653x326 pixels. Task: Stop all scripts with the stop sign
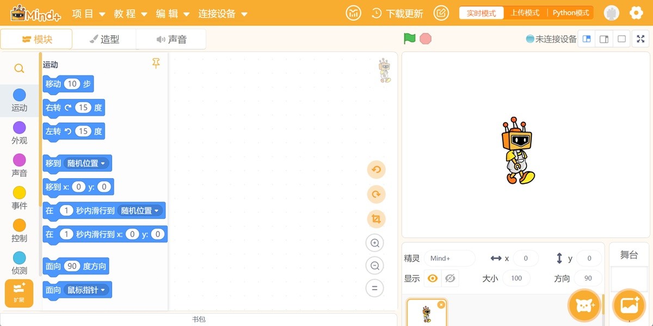pyautogui.click(x=425, y=39)
